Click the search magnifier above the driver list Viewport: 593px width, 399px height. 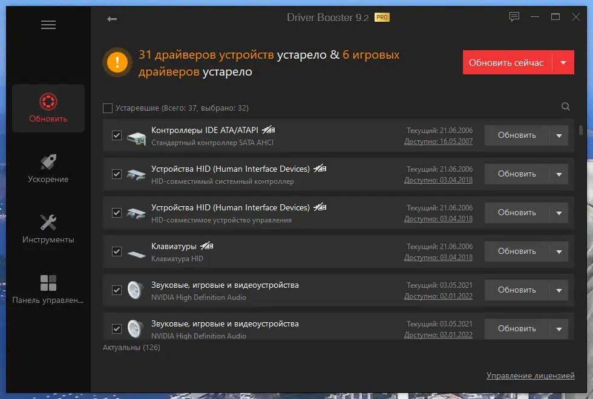(565, 106)
